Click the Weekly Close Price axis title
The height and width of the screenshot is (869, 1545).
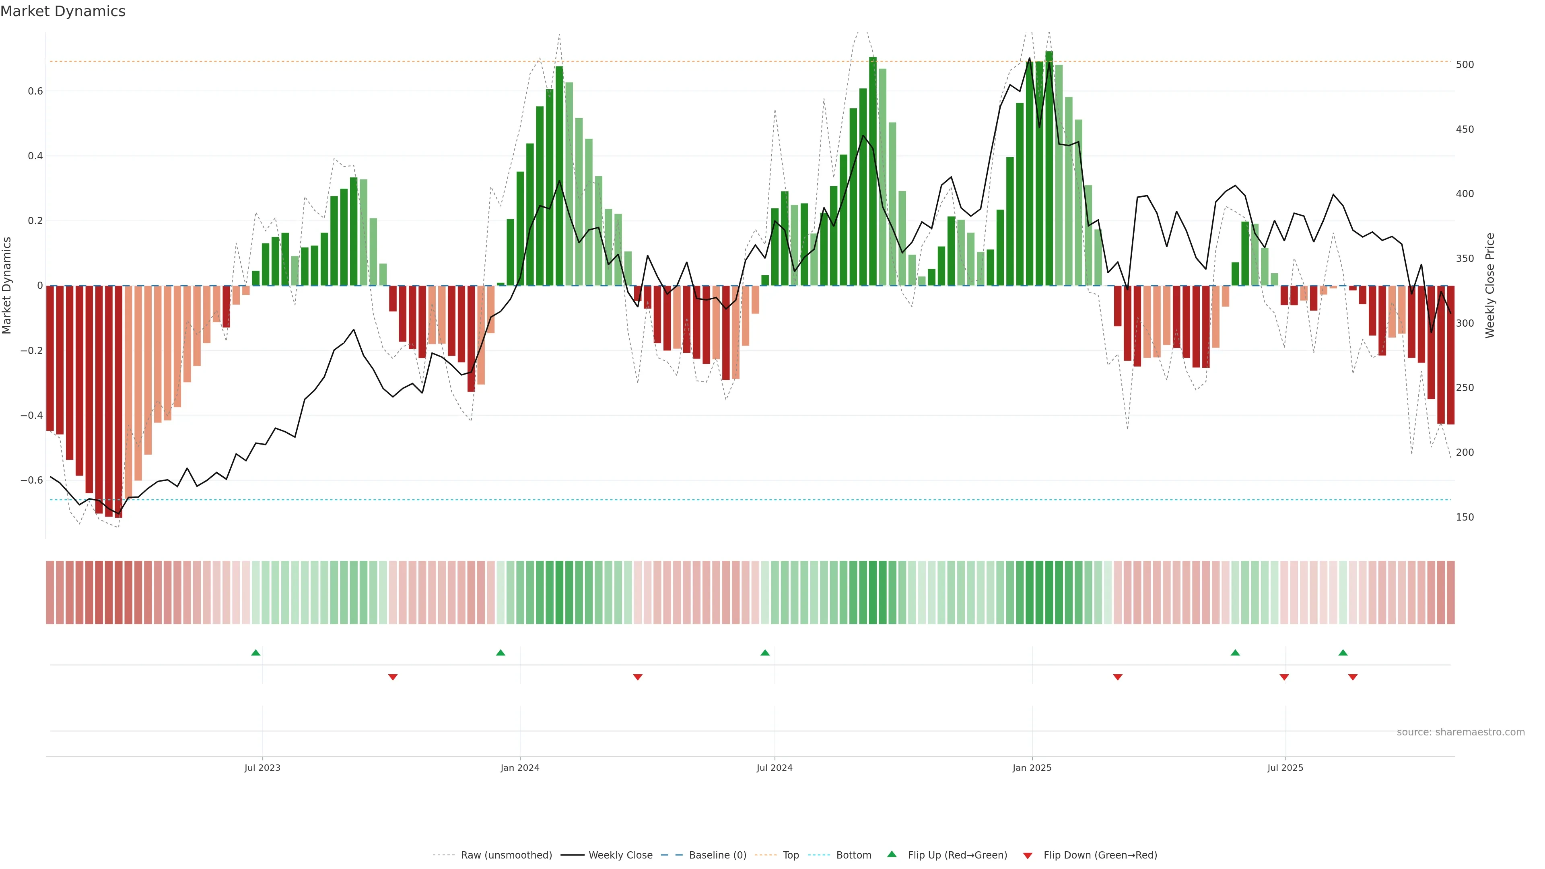click(1490, 286)
